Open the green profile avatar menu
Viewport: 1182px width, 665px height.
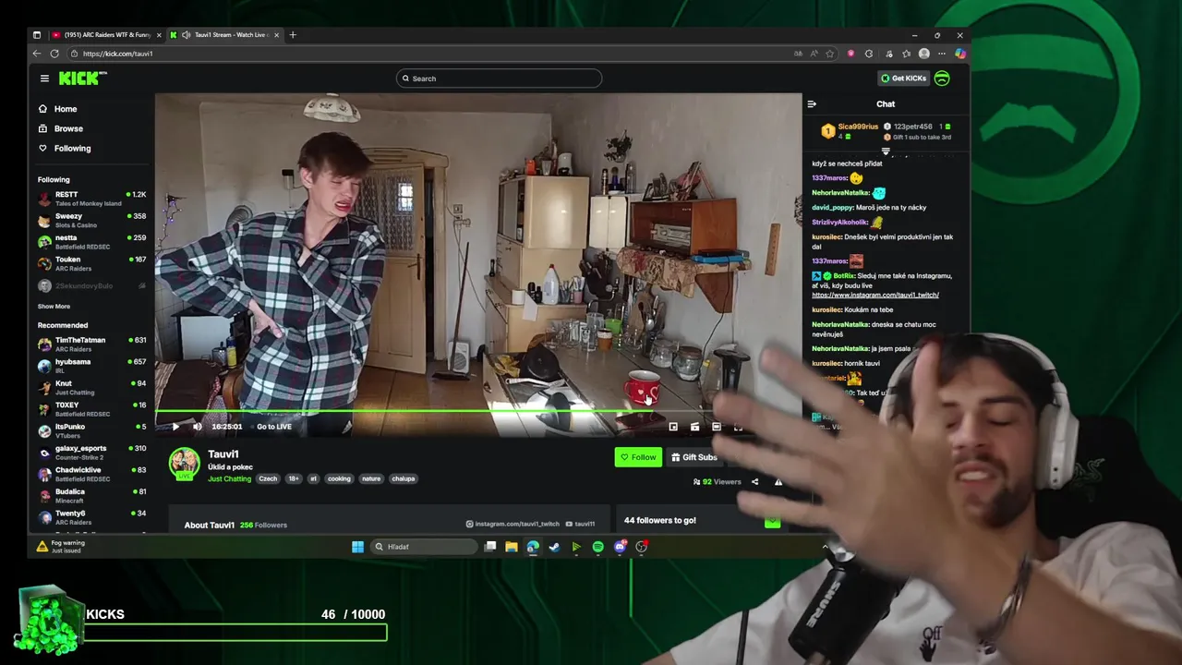click(x=942, y=79)
